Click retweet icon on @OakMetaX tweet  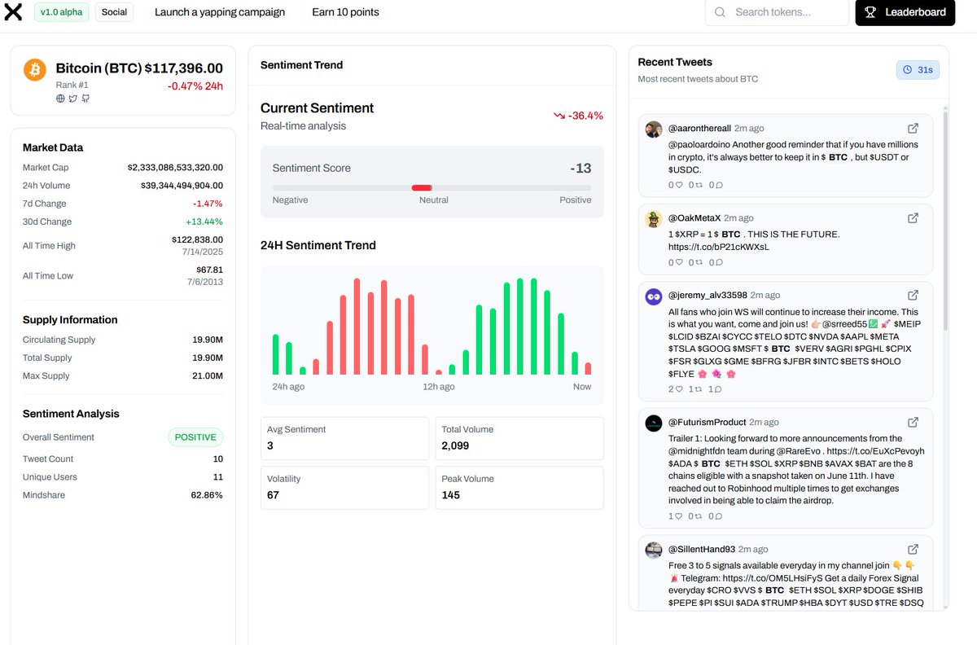699,262
